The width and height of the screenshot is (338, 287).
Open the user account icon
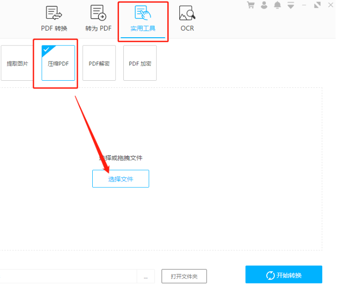pyautogui.click(x=264, y=5)
